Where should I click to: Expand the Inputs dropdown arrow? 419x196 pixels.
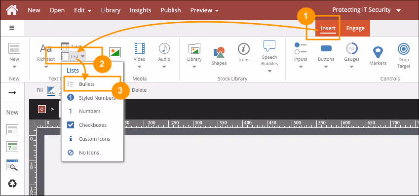(x=301, y=67)
